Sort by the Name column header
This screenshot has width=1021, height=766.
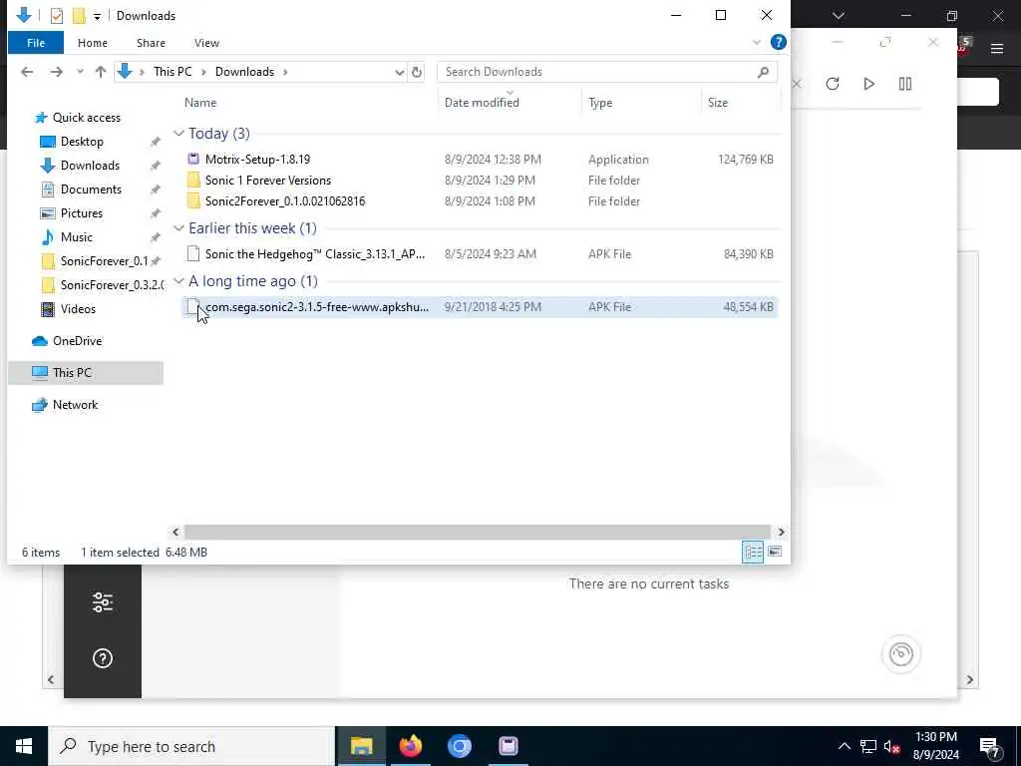(200, 103)
